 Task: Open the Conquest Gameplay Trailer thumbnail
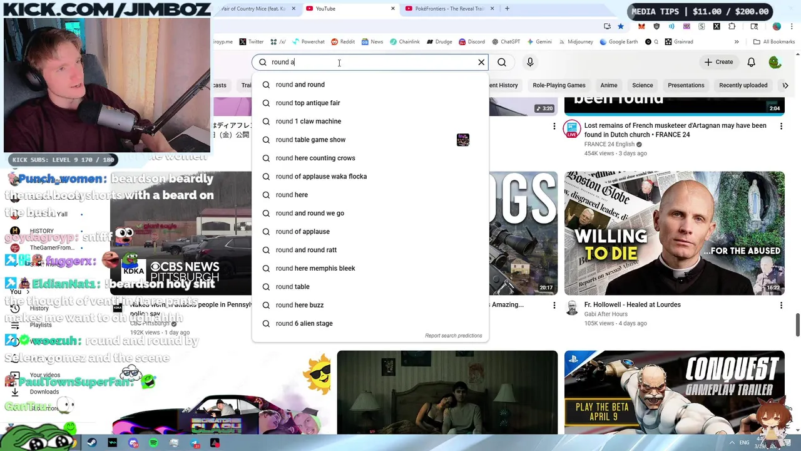[674, 392]
